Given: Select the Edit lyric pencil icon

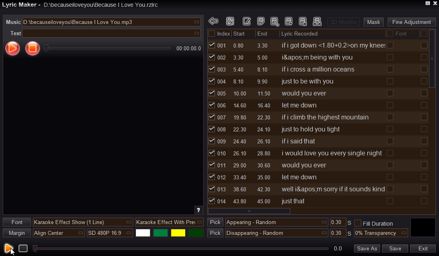Looking at the screenshot, I should click(247, 21).
